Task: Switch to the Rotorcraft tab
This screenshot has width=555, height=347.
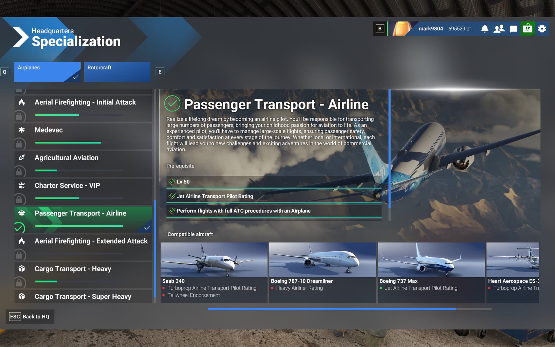Action: [117, 72]
